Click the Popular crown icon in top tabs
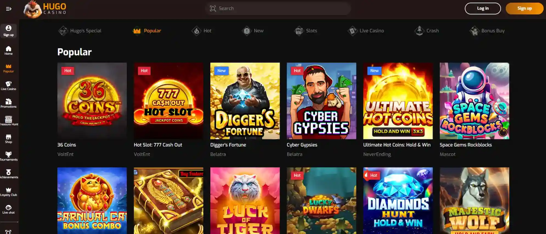Image resolution: width=546 pixels, height=234 pixels. point(137,31)
